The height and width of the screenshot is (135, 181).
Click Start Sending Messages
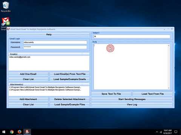click(132, 99)
